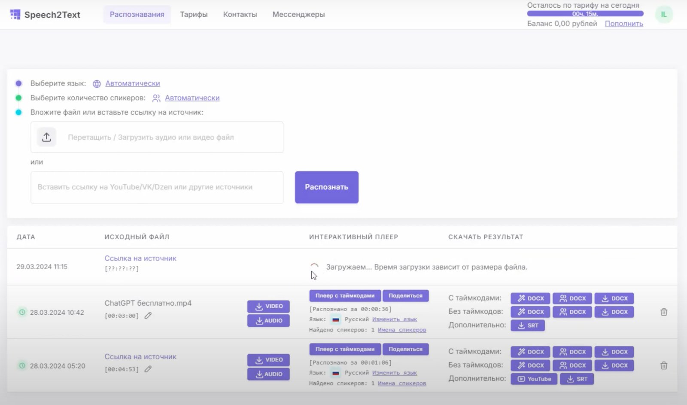Rename ChatGPT бесплатно.mp4 with pencil icon
Screen dimensions: 687x405
(x=148, y=316)
